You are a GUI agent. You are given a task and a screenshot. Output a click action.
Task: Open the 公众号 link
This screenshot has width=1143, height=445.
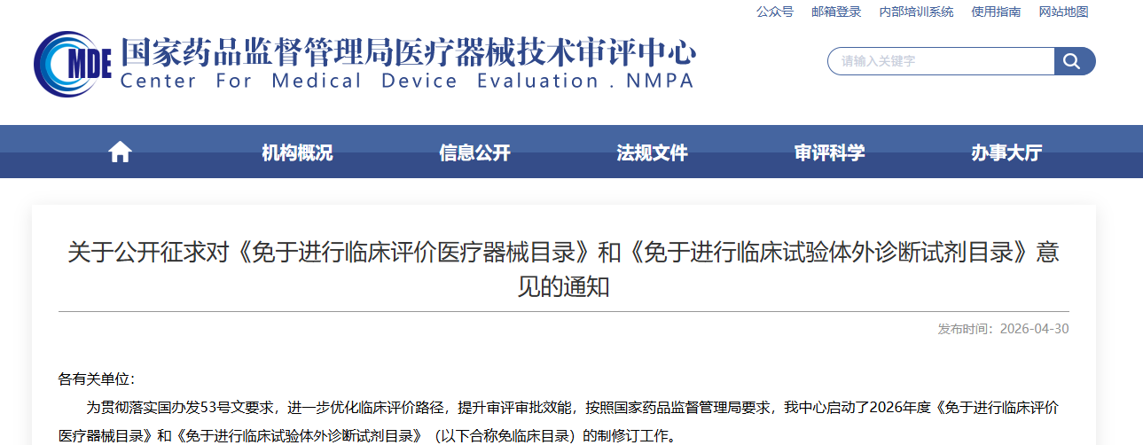coord(775,12)
